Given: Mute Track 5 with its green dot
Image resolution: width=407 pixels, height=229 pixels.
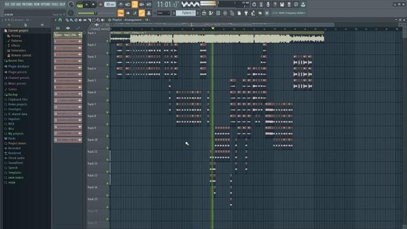Looking at the screenshot, I should (x=107, y=88).
